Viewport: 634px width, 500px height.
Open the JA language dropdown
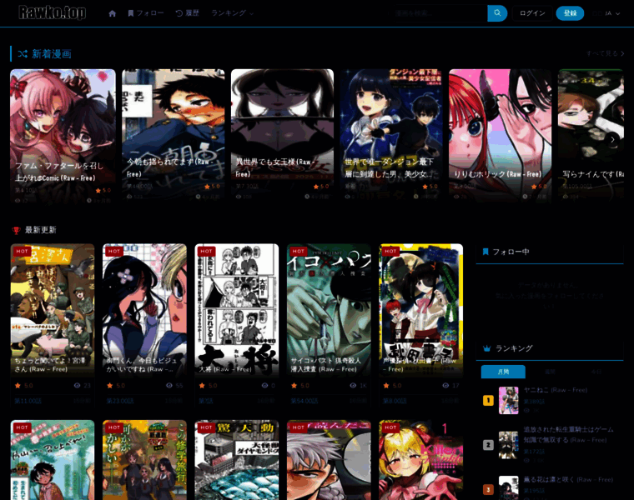point(606,13)
